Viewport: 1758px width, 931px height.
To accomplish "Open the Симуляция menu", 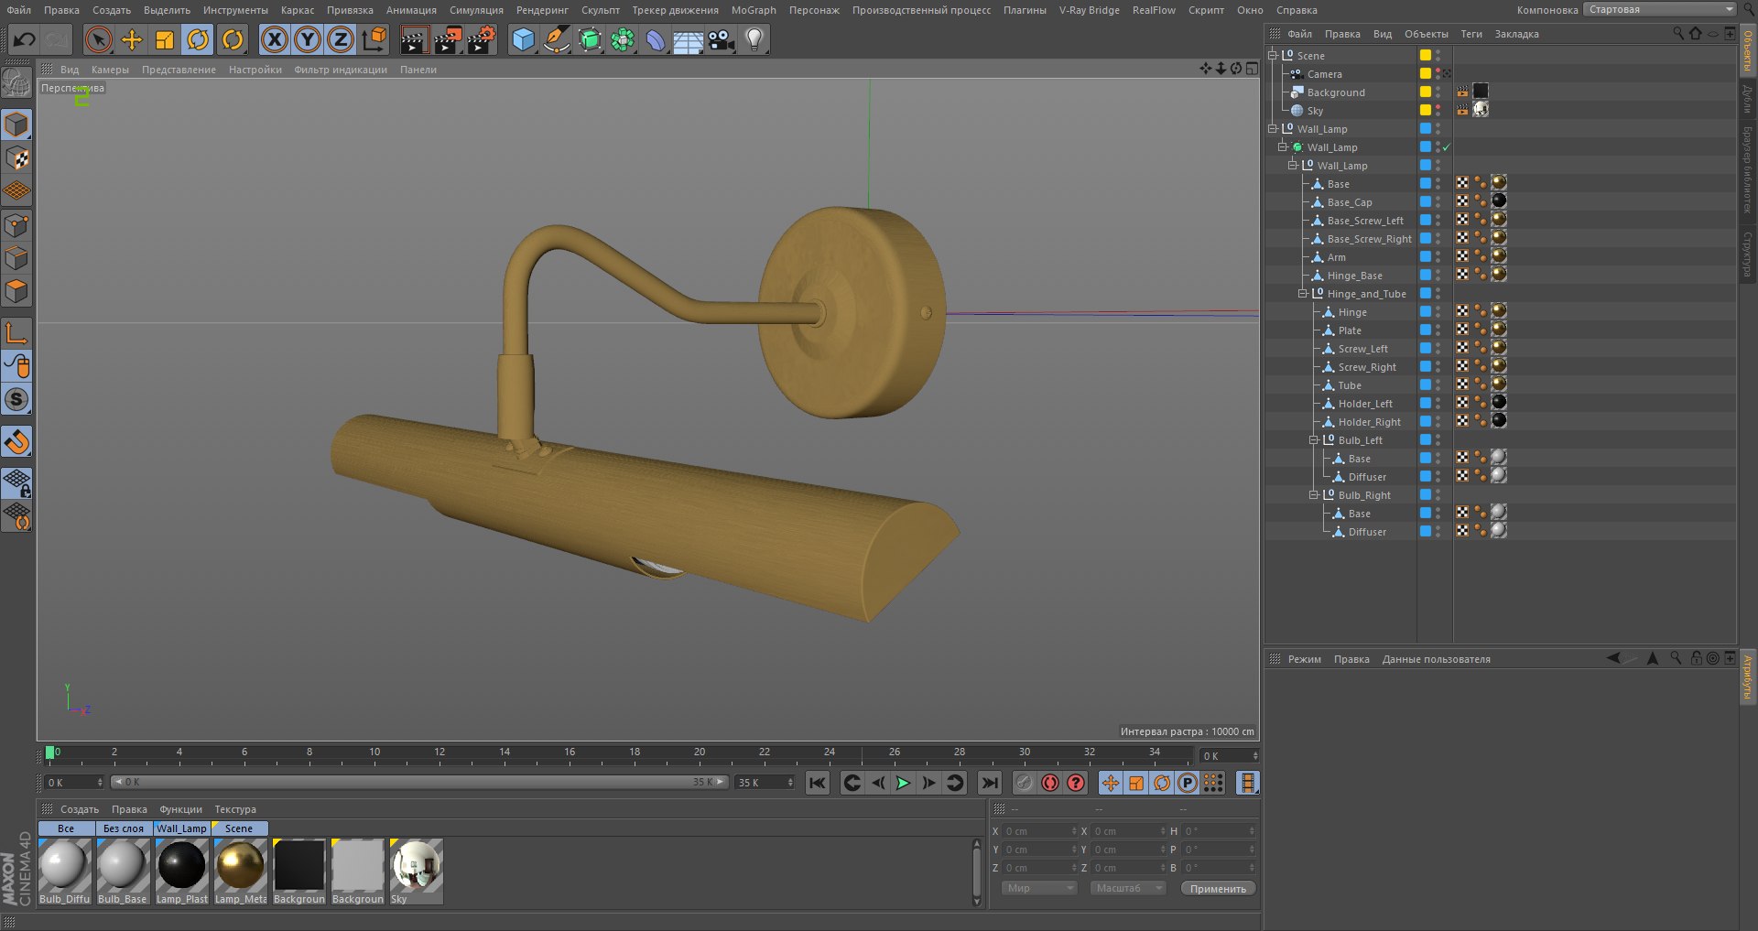I will (476, 10).
